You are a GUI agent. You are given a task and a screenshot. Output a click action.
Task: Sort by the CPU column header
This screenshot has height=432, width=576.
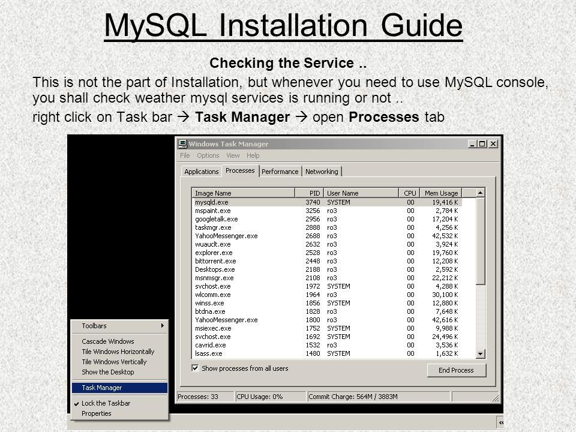(409, 193)
